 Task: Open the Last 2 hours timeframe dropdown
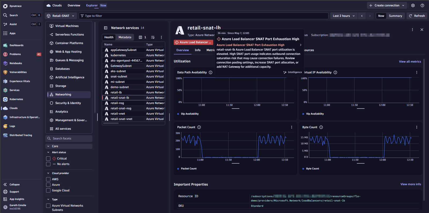(x=344, y=16)
